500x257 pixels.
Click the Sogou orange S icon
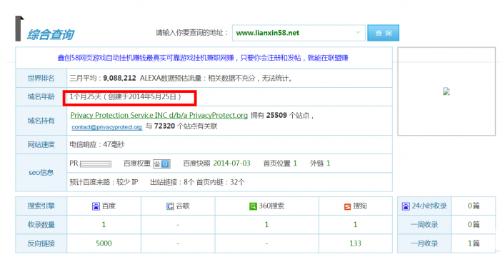coord(347,206)
